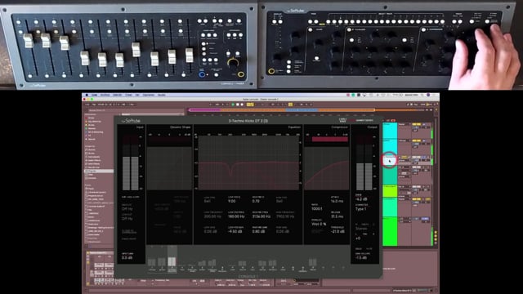
Task: Open the Low Type 'Bell' selector
Action: point(207,201)
